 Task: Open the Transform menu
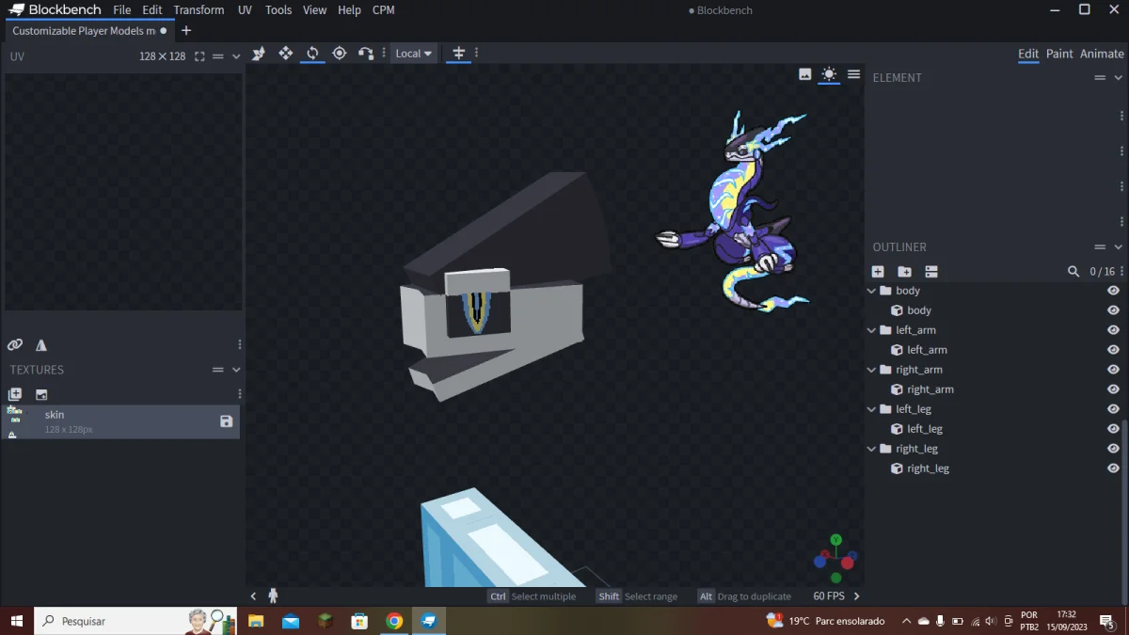(199, 10)
